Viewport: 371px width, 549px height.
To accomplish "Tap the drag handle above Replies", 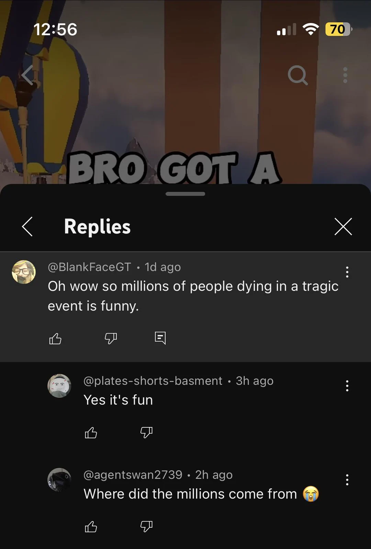I will (185, 194).
